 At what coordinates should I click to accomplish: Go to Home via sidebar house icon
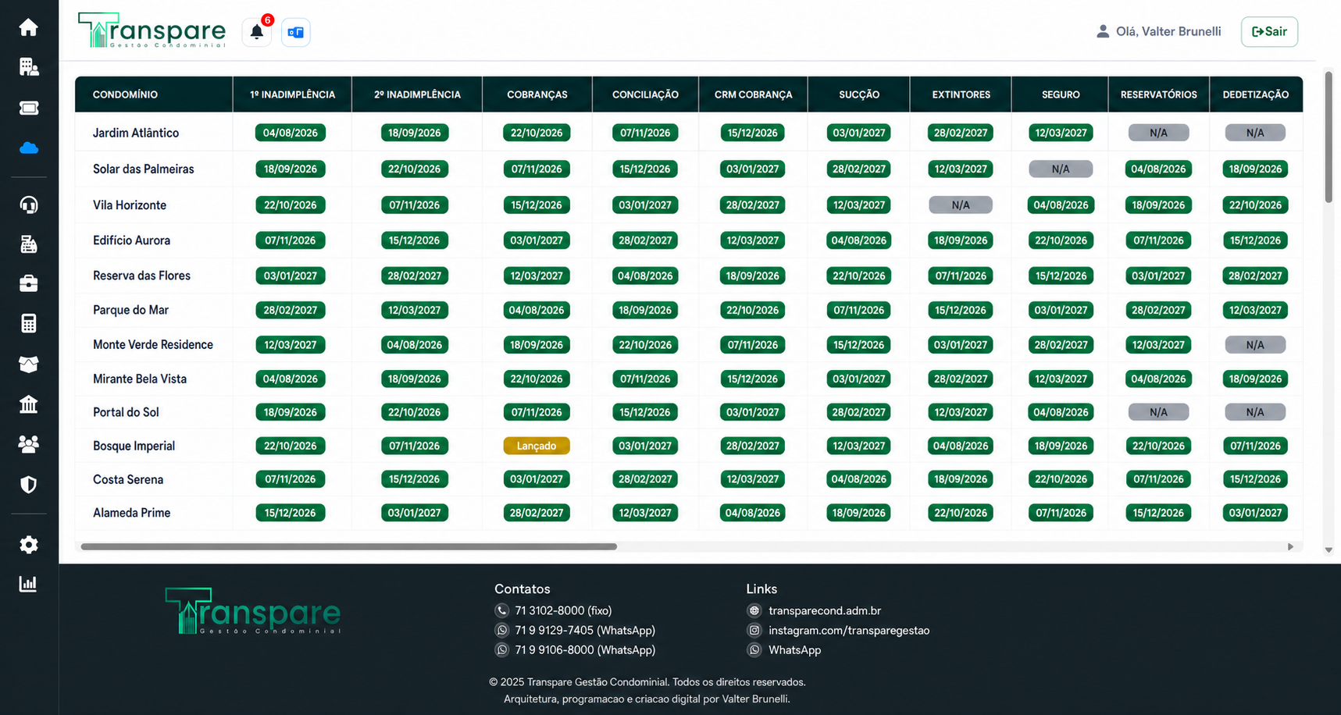pos(29,27)
